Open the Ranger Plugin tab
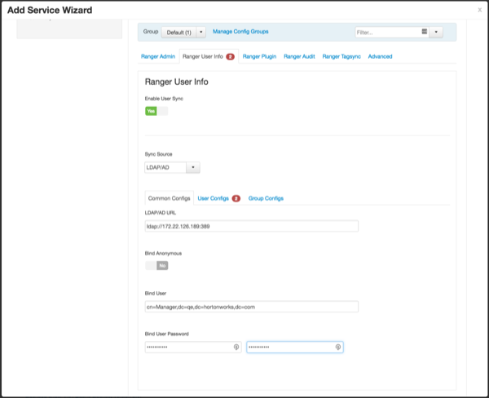Viewport: 489px width, 398px height. 260,56
